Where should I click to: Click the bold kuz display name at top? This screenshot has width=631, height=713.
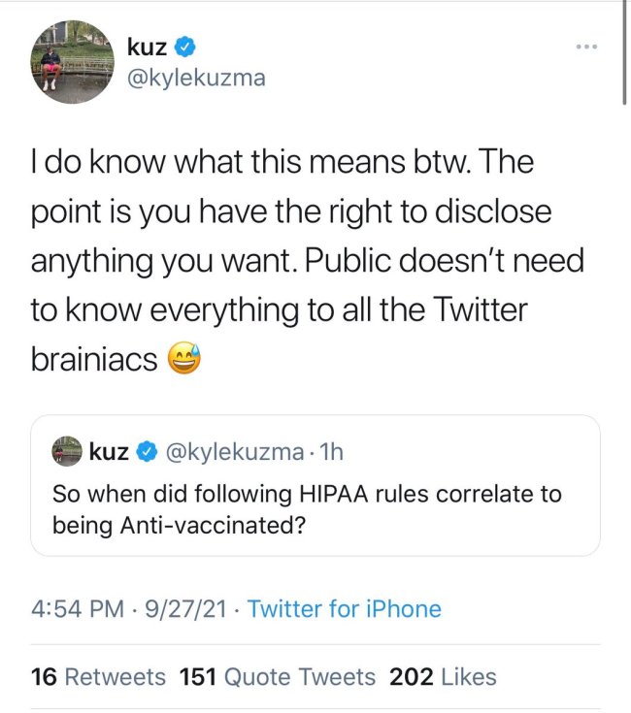(x=147, y=46)
